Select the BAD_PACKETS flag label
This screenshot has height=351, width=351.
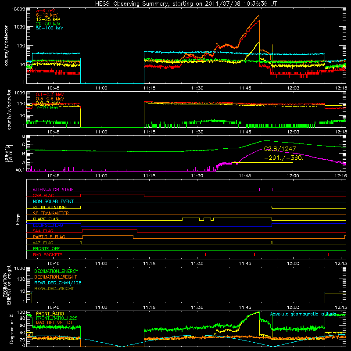48,254
